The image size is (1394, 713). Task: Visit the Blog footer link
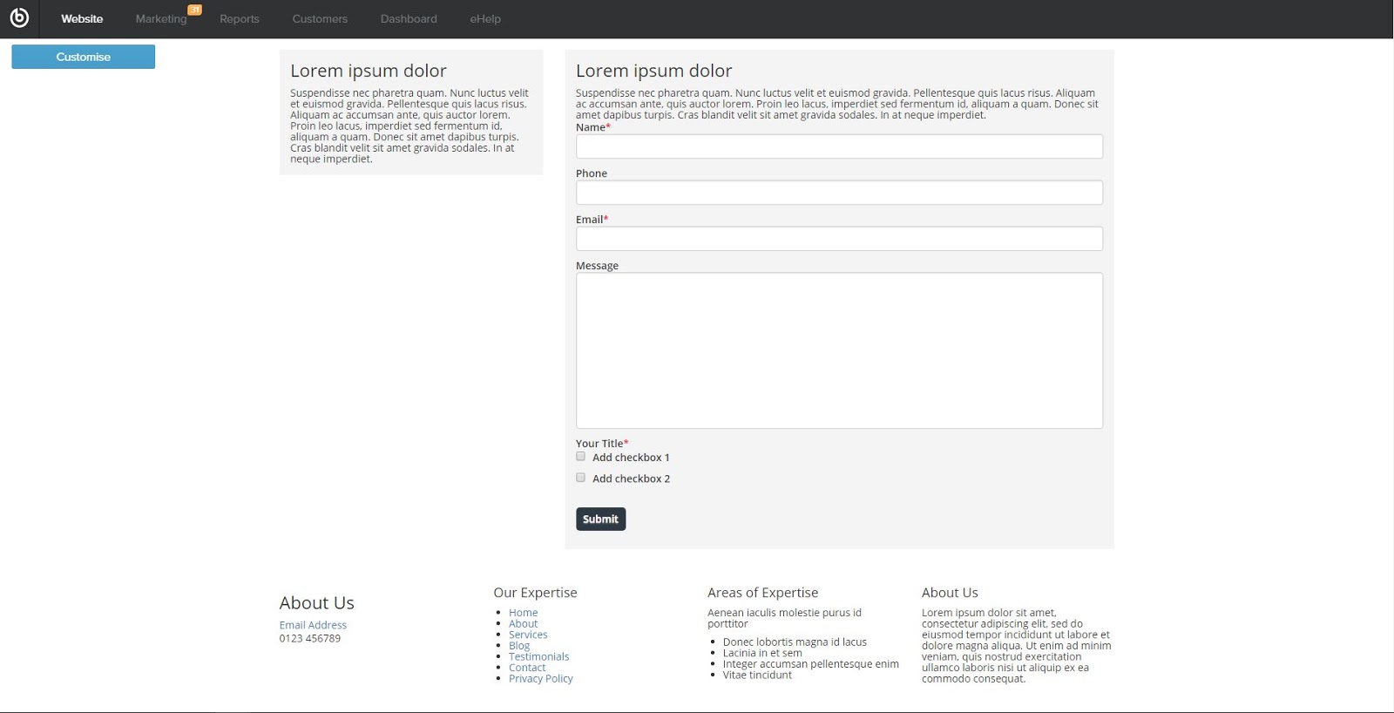click(x=519, y=646)
